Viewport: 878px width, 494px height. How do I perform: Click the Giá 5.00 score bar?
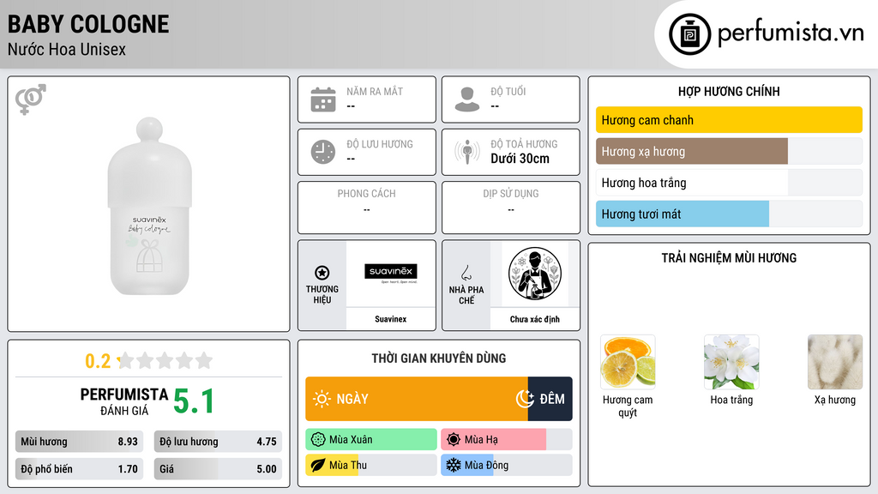pos(218,469)
